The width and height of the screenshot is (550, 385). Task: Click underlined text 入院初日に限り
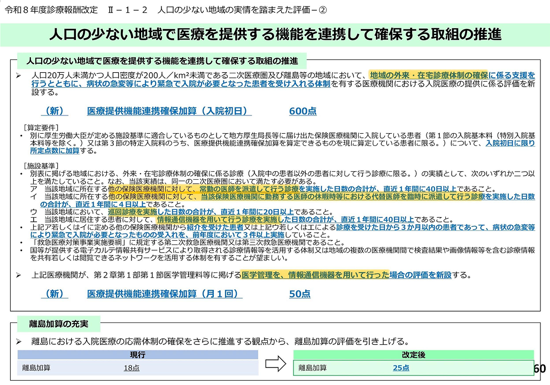(x=510, y=143)
